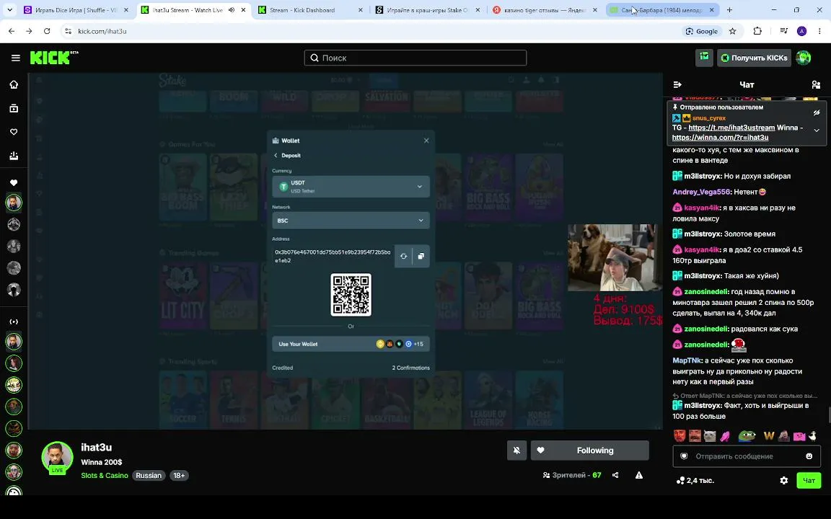The width and height of the screenshot is (831, 519).
Task: Select the Russian language tag
Action: [x=149, y=476]
